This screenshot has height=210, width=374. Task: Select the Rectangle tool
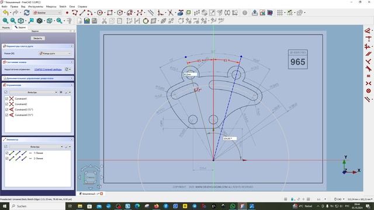(x=110, y=13)
